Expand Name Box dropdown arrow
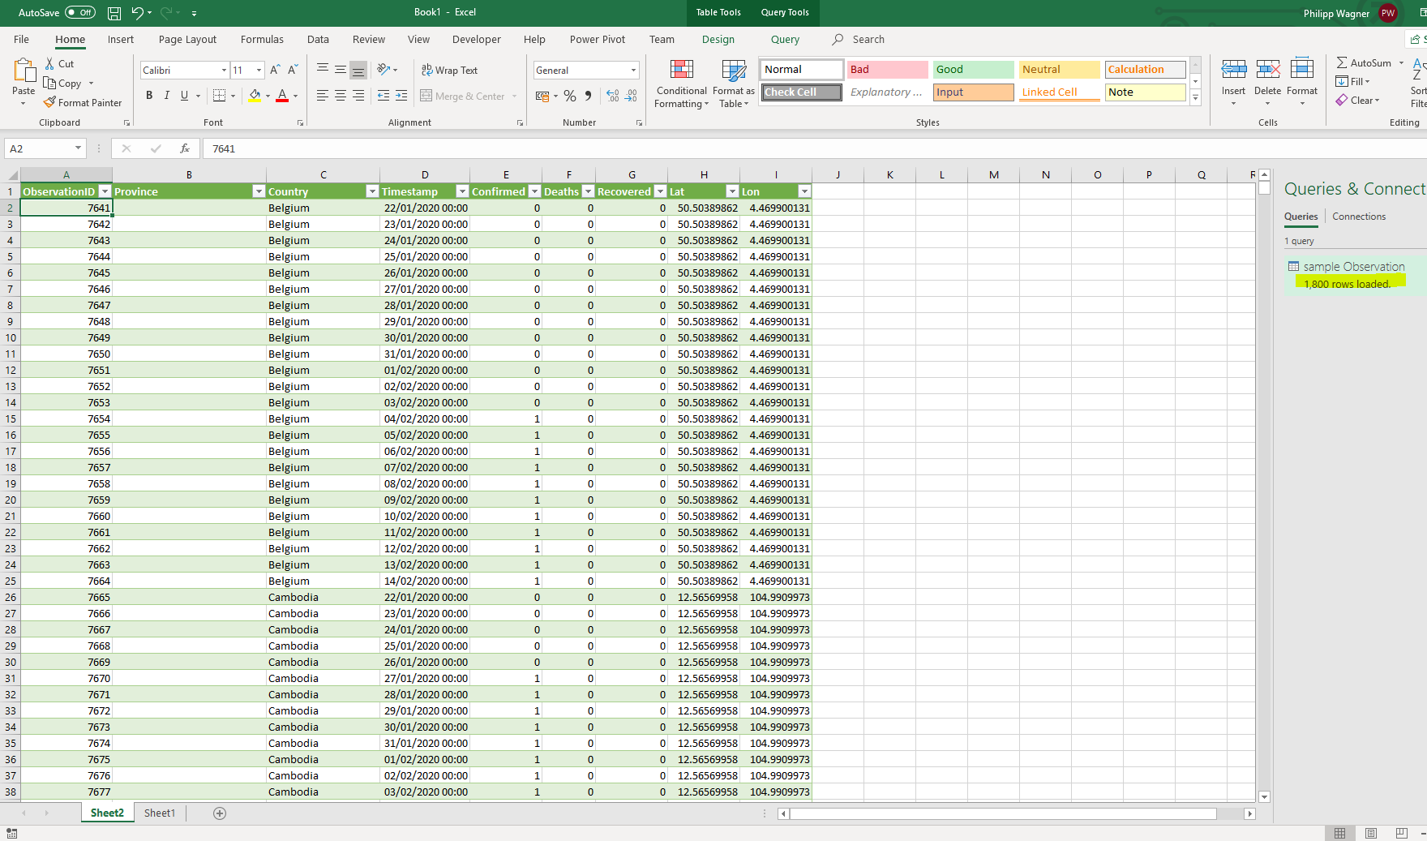This screenshot has height=841, width=1427. (78, 148)
